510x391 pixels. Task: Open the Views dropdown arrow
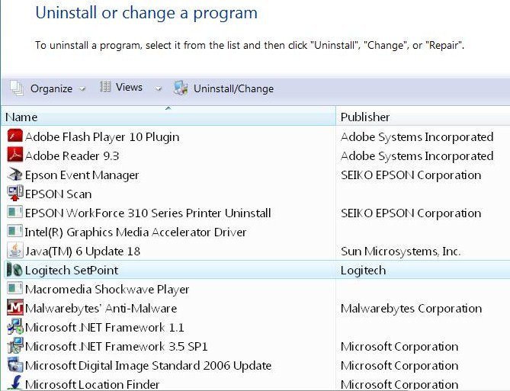(x=158, y=88)
